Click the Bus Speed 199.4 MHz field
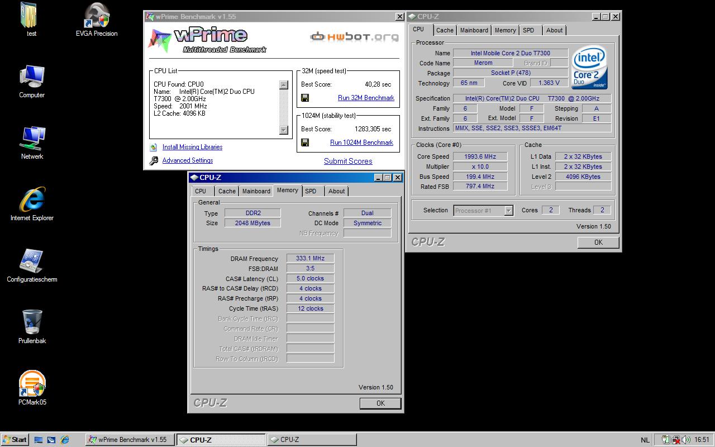Viewport: 715px width, 447px height. click(x=479, y=177)
